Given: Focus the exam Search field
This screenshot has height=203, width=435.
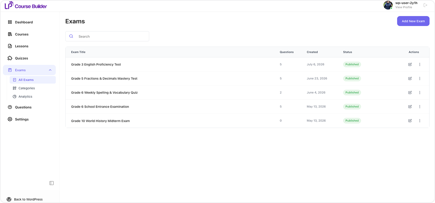Looking at the screenshot, I should [x=107, y=36].
